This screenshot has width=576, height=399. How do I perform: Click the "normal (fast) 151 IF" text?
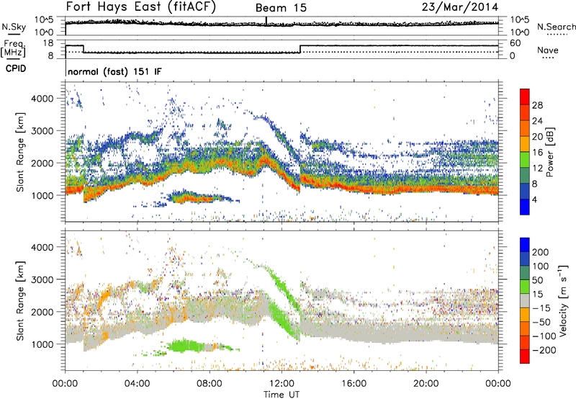114,72
